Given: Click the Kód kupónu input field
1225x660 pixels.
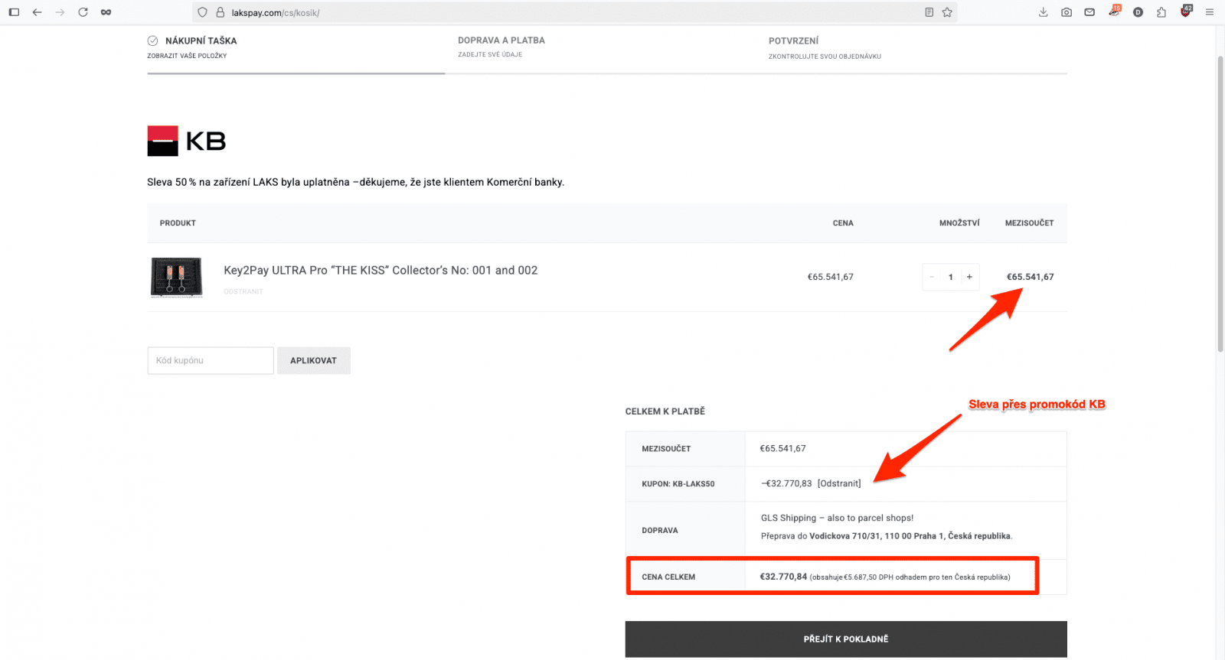Looking at the screenshot, I should coord(211,360).
